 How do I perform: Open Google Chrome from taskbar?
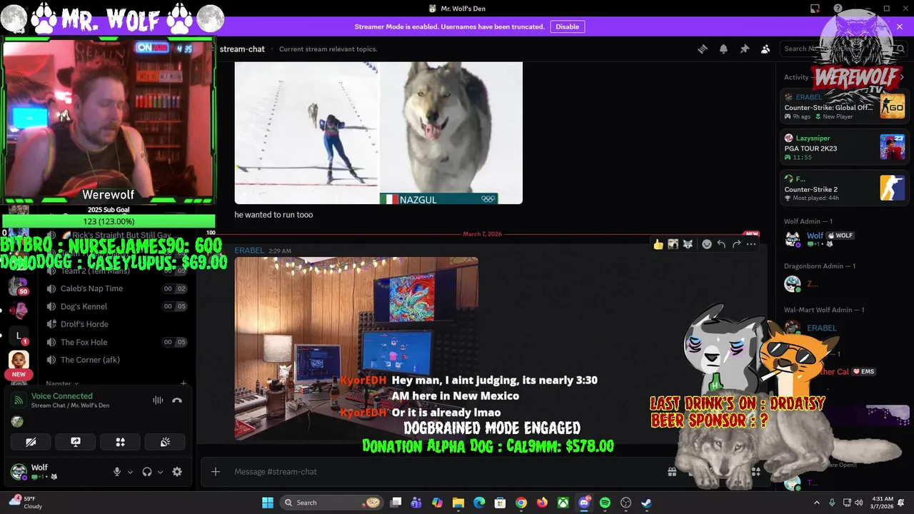(x=521, y=503)
